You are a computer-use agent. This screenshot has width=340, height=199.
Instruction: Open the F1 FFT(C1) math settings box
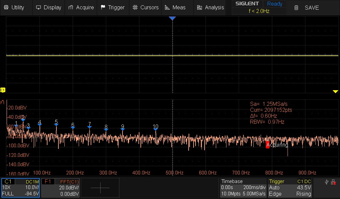tap(60, 188)
